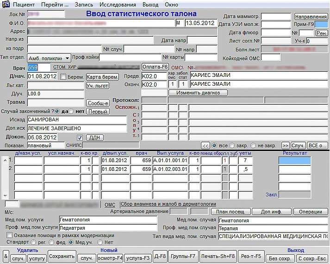The image size is (330, 264).
Task: Click the Доп.инф. button
Action: [x=272, y=212]
